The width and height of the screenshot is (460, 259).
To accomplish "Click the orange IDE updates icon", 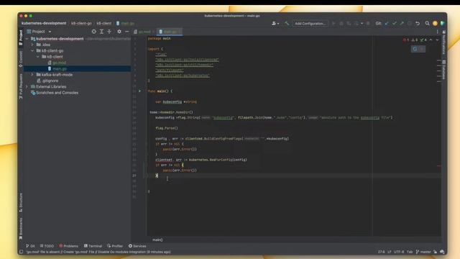I will pyautogui.click(x=435, y=23).
